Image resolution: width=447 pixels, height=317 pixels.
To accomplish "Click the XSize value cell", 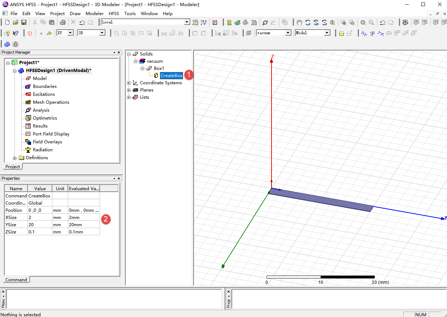I will click(40, 218).
